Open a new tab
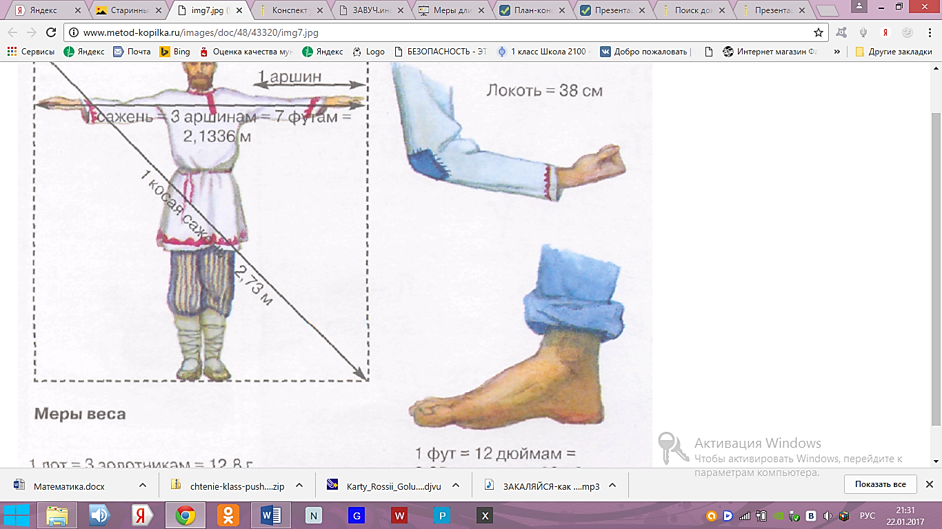 tap(827, 11)
